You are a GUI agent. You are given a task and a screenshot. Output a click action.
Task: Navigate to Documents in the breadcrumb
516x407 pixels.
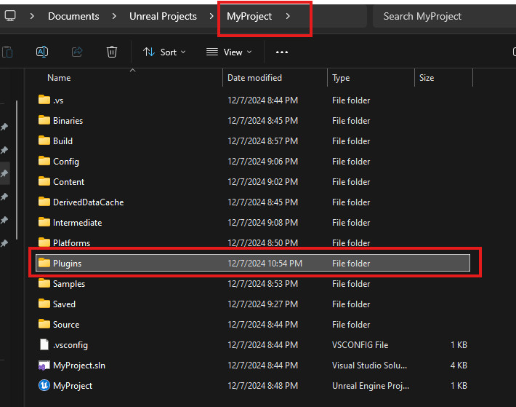coord(73,16)
